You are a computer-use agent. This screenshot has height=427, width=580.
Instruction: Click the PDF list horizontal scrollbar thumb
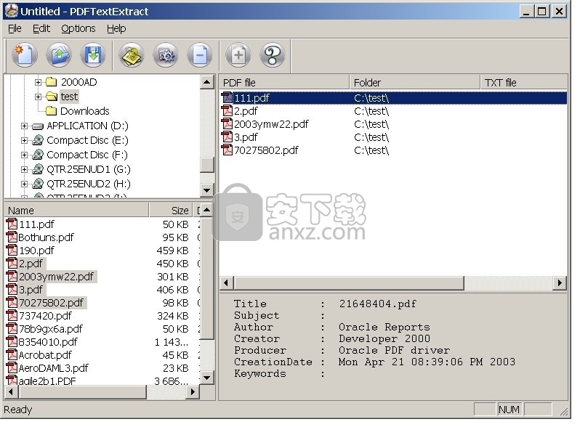(349, 283)
